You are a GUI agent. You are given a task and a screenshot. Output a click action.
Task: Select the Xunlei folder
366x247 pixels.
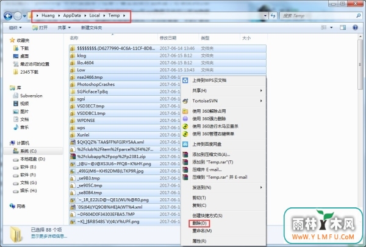[x=125, y=135]
